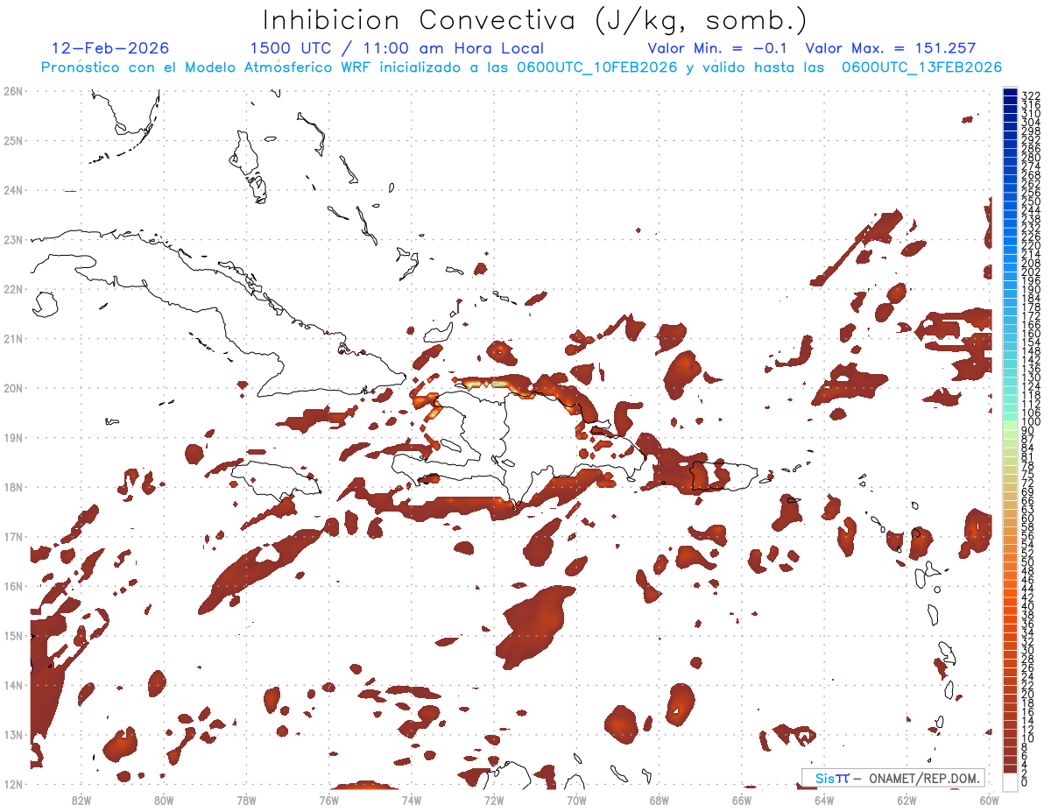
Task: Click the 'Valor Min. = -0.1' readout
Action: click(x=719, y=48)
